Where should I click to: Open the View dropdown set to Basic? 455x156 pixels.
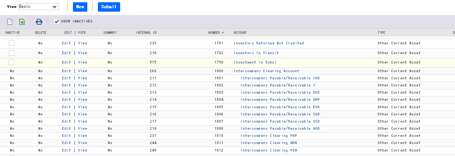(x=39, y=7)
